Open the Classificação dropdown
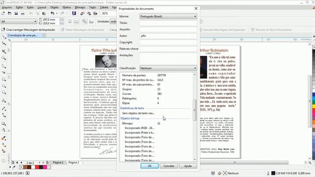 click(168, 68)
